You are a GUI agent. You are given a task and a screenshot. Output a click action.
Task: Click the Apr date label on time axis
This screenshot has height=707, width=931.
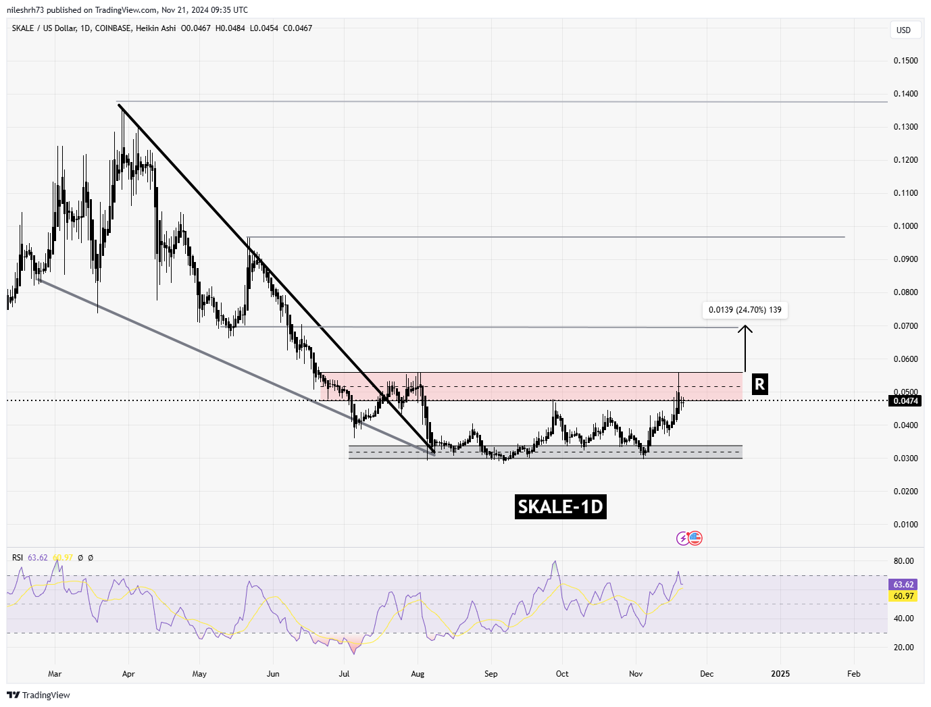point(128,674)
